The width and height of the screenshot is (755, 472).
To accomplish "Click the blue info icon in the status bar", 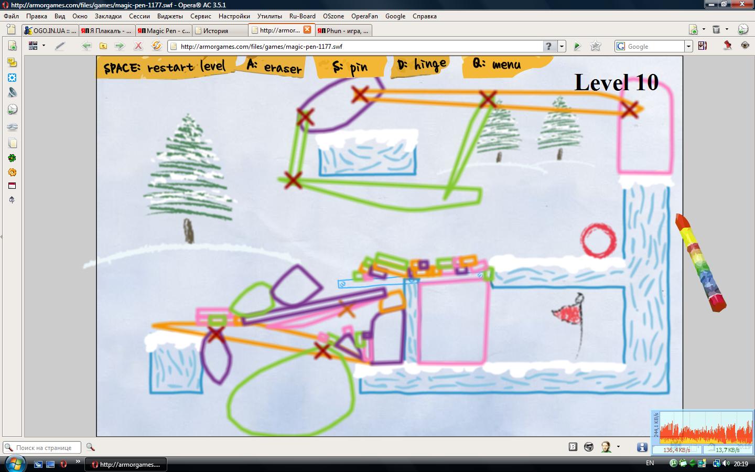I will [x=642, y=447].
